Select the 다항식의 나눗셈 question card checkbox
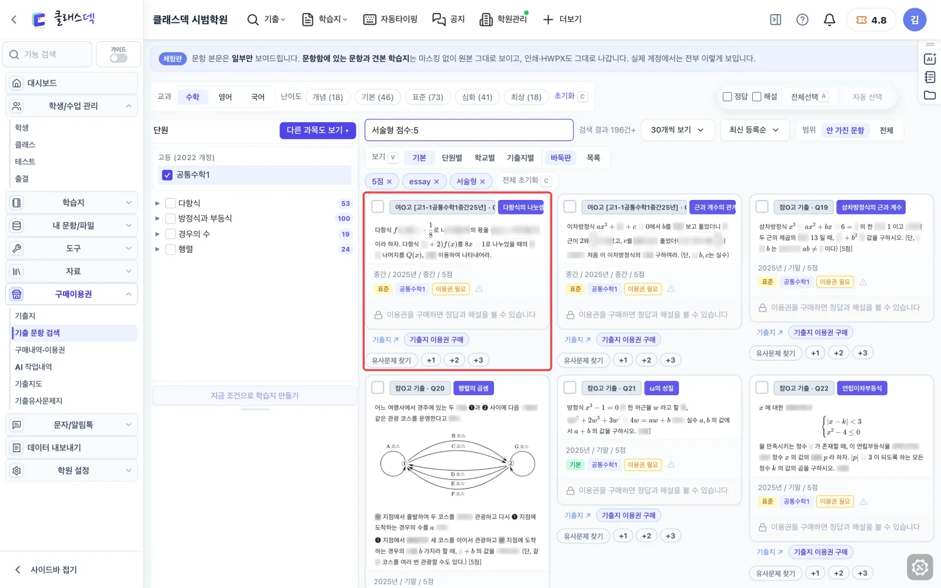941x588 pixels. [x=378, y=206]
